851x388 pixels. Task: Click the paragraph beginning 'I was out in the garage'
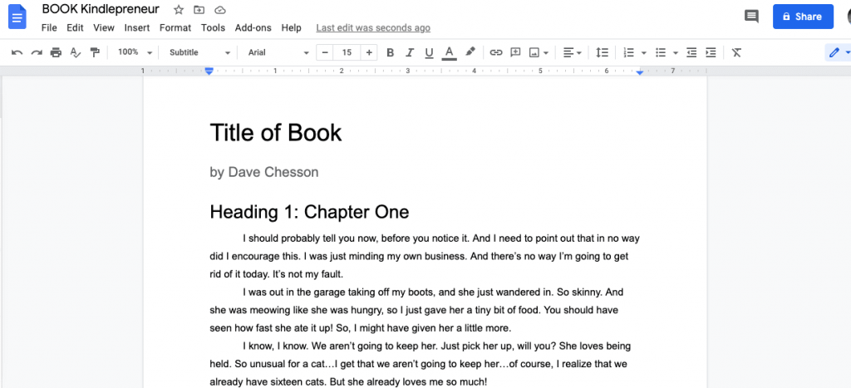417,310
